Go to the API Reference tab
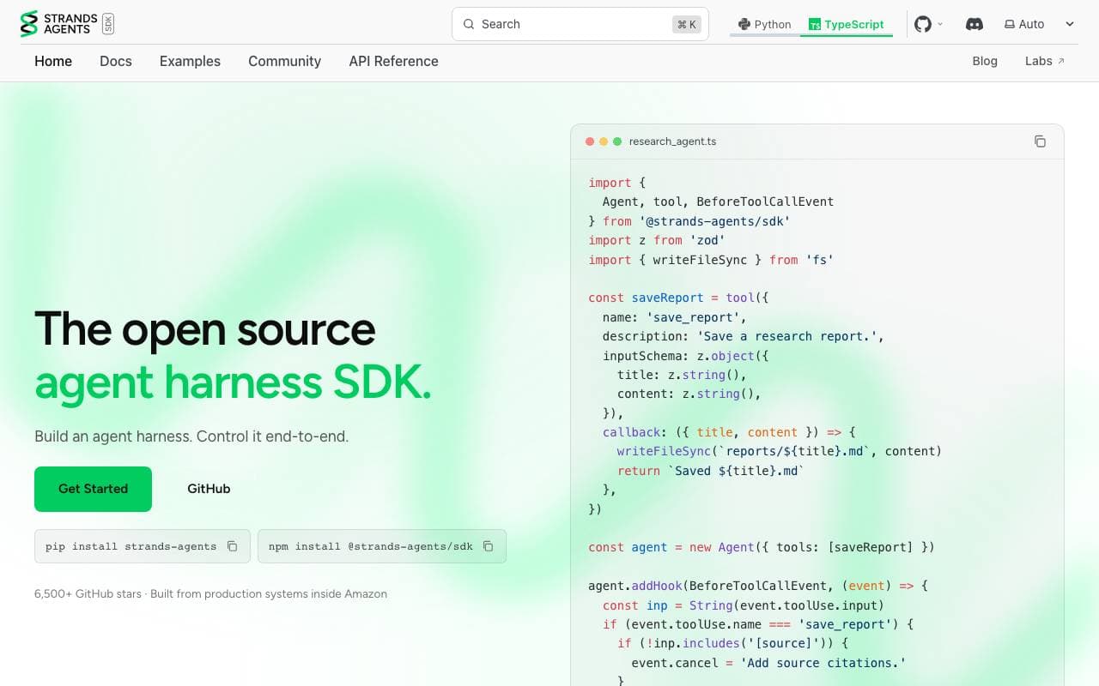 coord(393,61)
